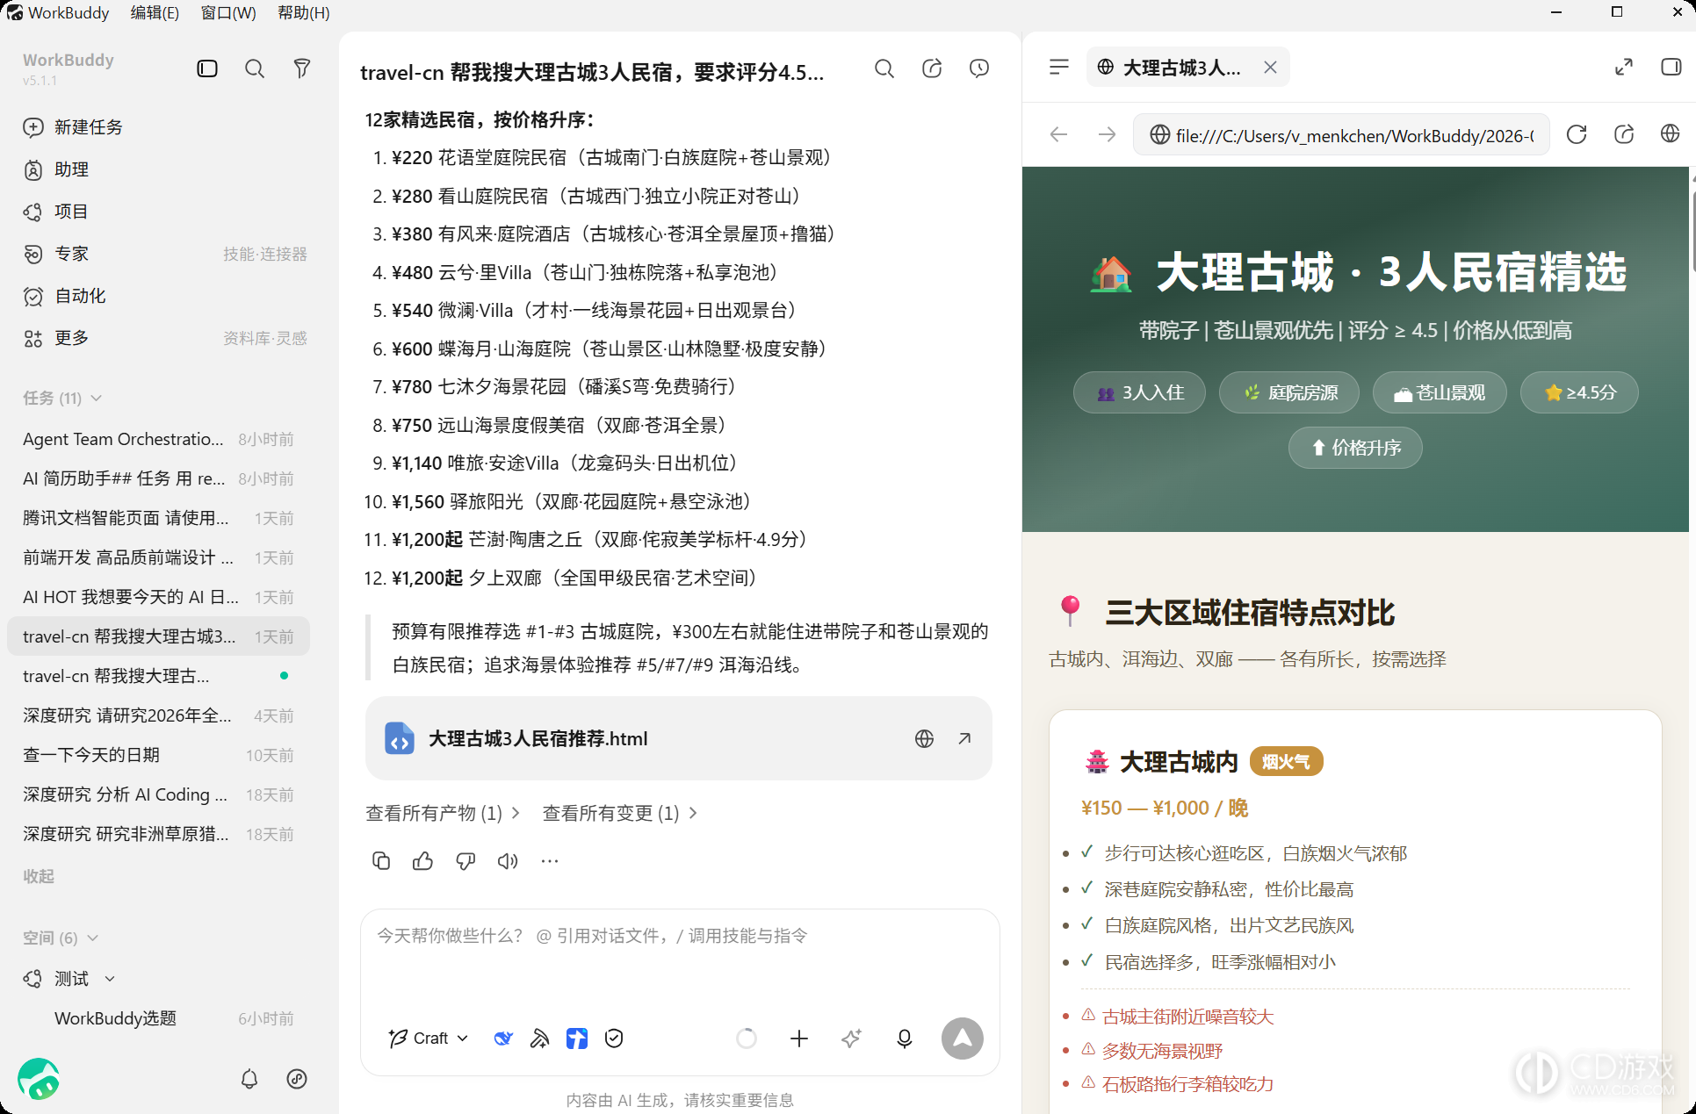
Task: Copy the response with the copy icon
Action: (x=381, y=861)
